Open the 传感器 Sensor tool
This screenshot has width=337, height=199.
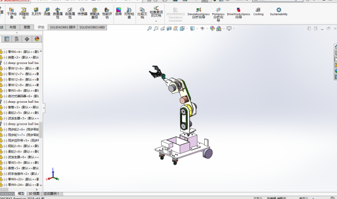(82, 11)
